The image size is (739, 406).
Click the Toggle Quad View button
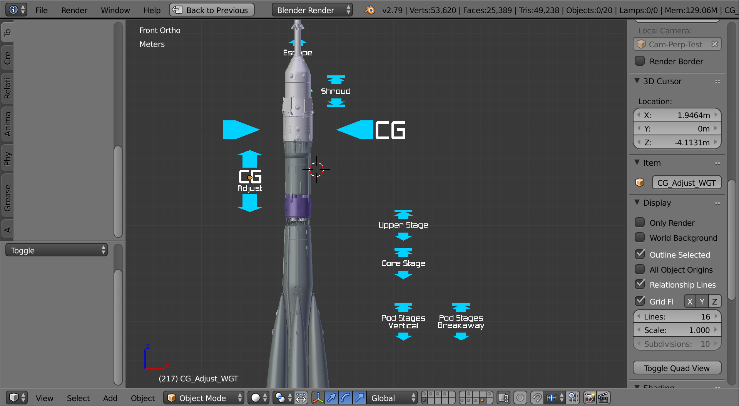pos(677,368)
